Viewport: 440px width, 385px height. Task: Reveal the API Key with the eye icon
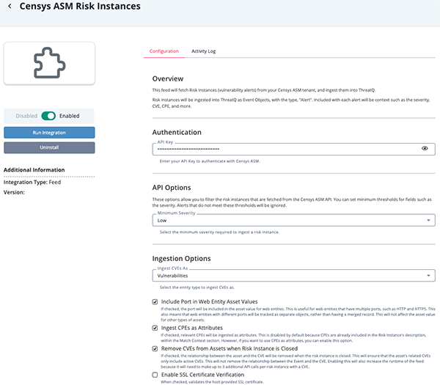(x=425, y=148)
